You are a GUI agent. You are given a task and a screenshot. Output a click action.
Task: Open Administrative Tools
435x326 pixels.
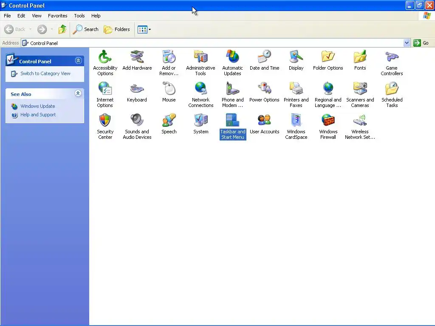201,63
